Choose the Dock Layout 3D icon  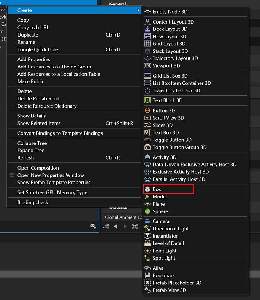147,29
